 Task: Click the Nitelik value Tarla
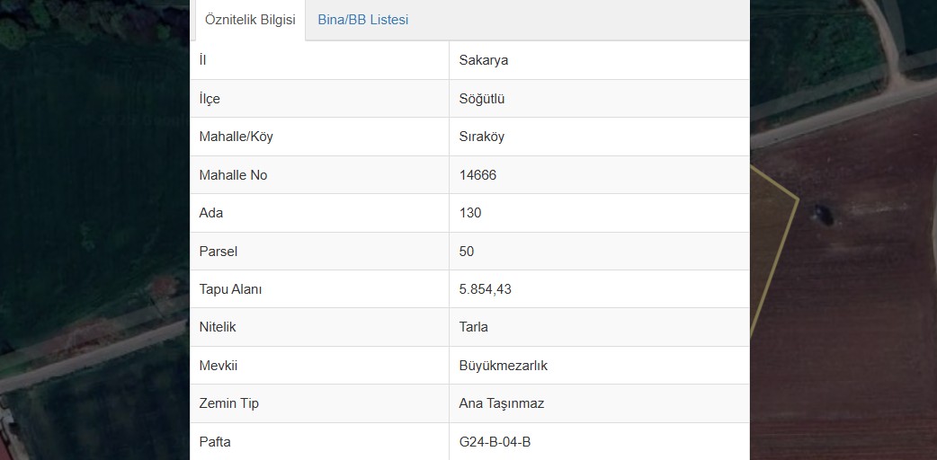coord(473,327)
